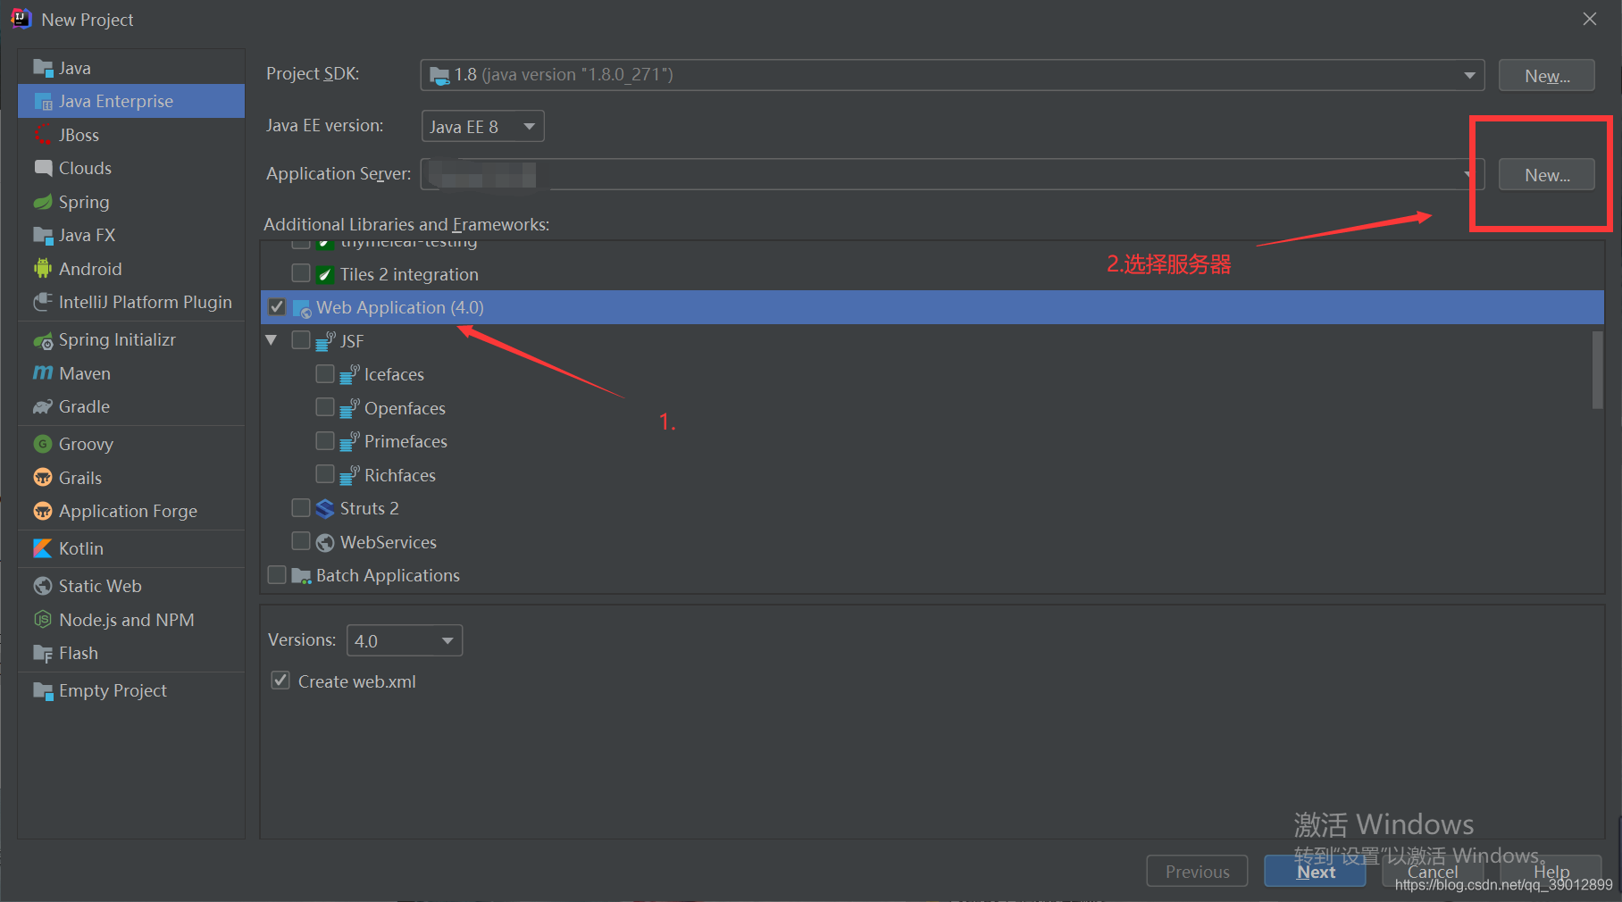Viewport: 1622px width, 902px height.
Task: Click the Java Enterprise icon in sidebar
Action: coord(43,101)
